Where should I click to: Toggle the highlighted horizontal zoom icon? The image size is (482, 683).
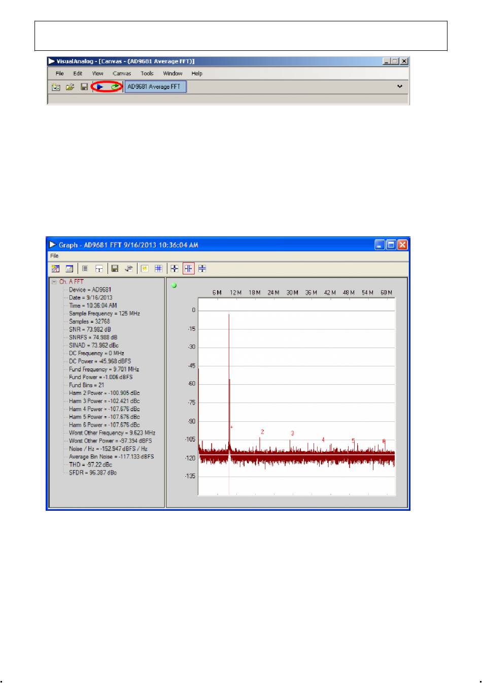tap(189, 268)
